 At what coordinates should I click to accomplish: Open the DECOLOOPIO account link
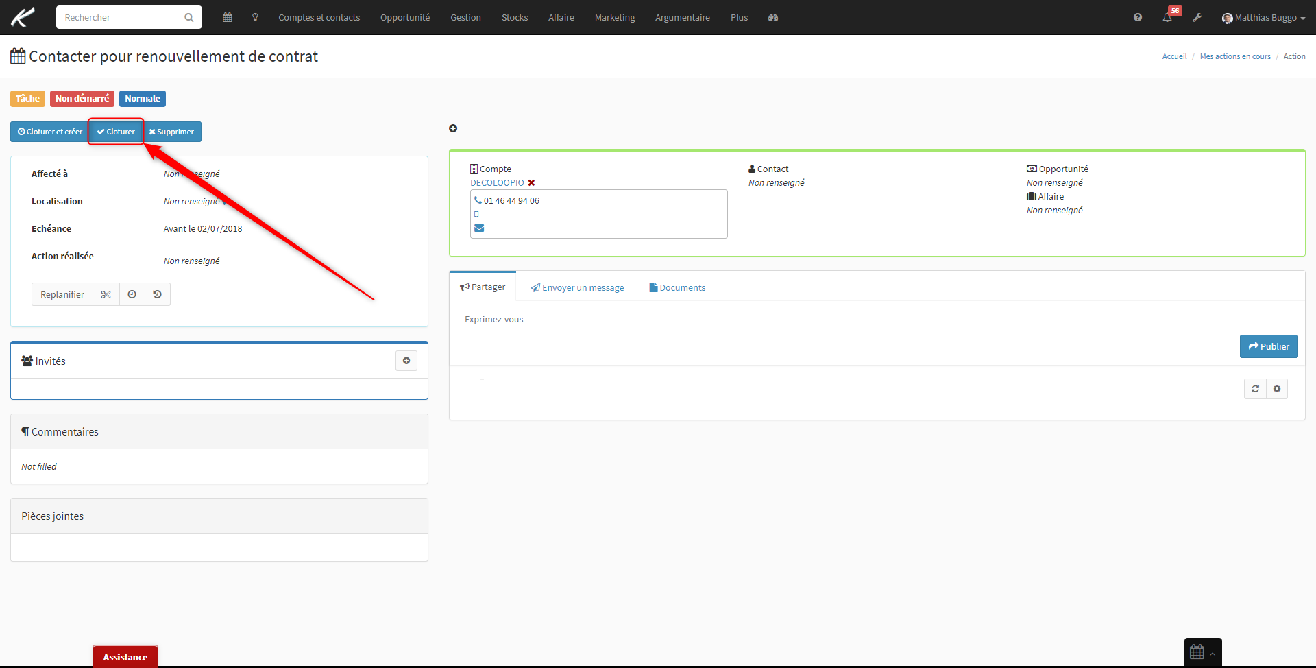[x=497, y=182]
